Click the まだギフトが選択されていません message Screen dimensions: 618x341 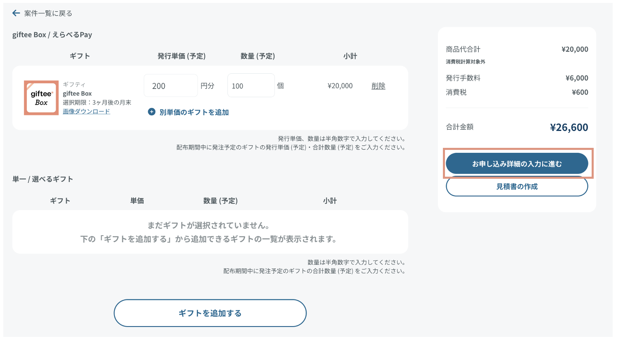point(209,225)
